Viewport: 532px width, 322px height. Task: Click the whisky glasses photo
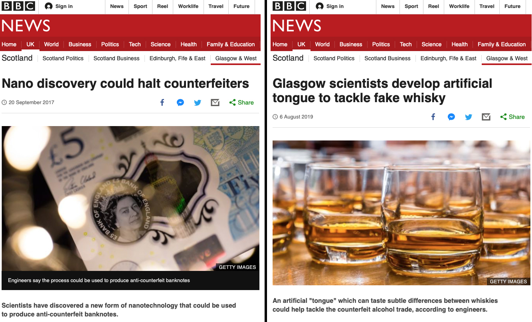tap(401, 213)
